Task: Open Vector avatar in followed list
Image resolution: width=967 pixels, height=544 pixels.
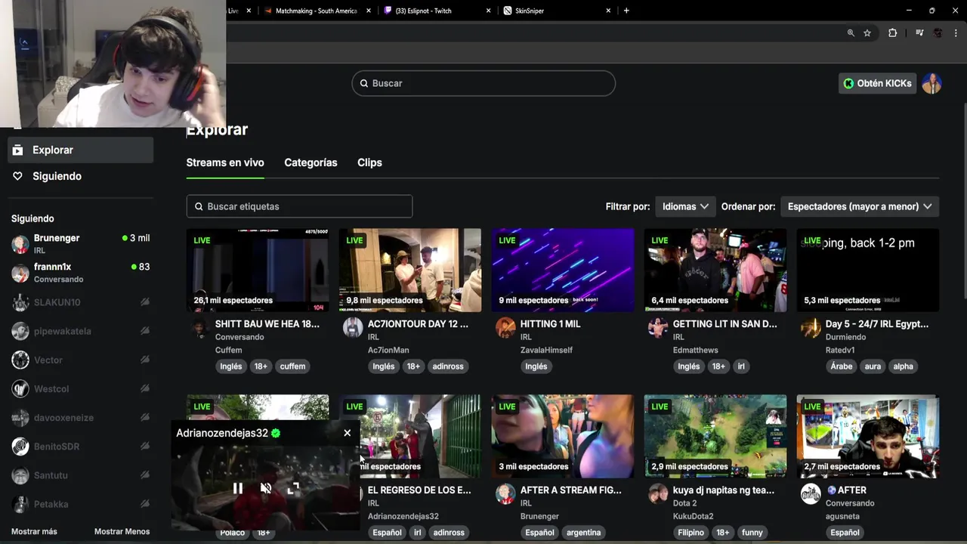Action: 20,360
